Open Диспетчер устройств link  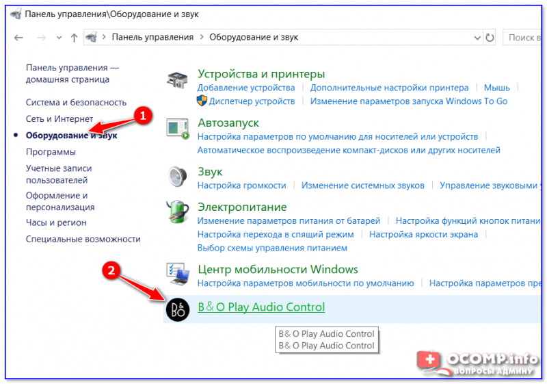[x=252, y=101]
